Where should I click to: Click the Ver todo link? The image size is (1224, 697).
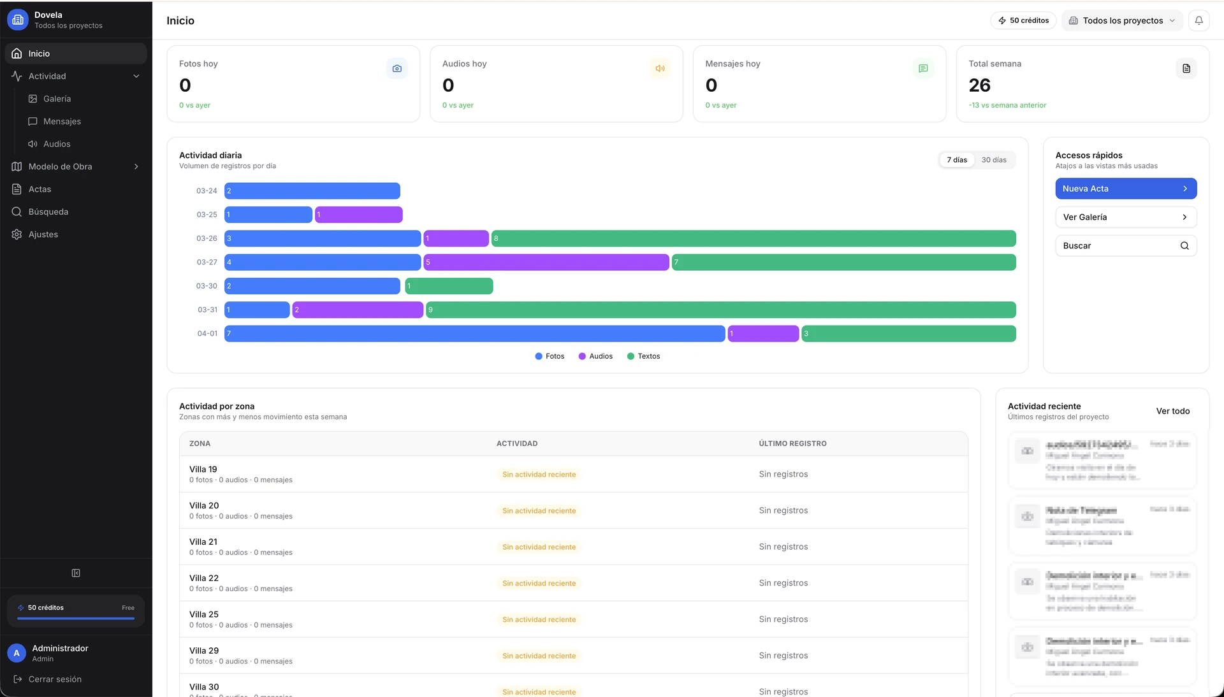(x=1172, y=411)
